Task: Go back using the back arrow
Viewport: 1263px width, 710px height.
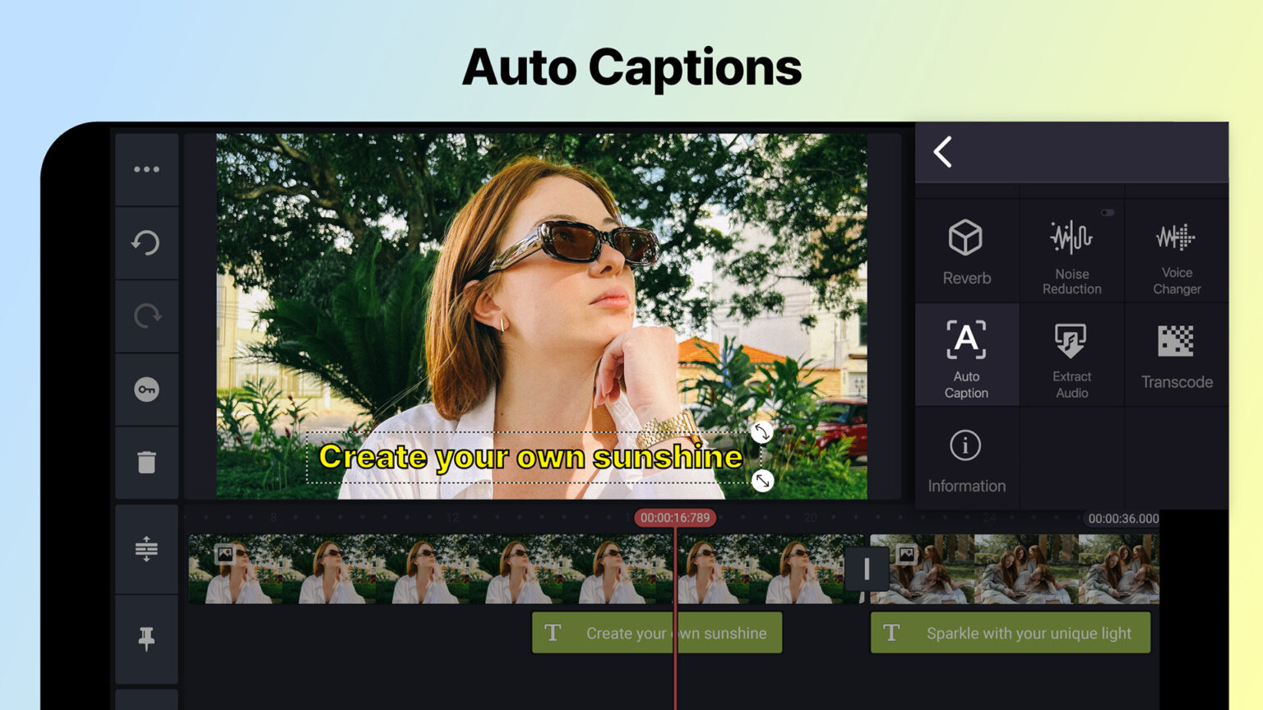Action: tap(942, 153)
